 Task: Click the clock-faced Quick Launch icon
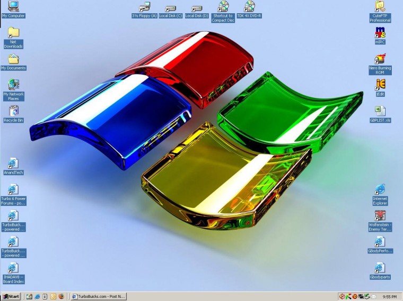(53, 297)
